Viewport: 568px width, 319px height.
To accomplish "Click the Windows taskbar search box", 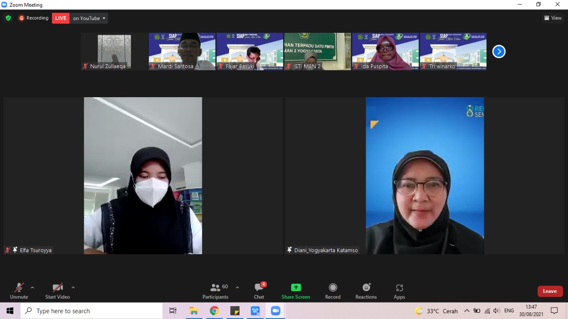I will point(91,311).
